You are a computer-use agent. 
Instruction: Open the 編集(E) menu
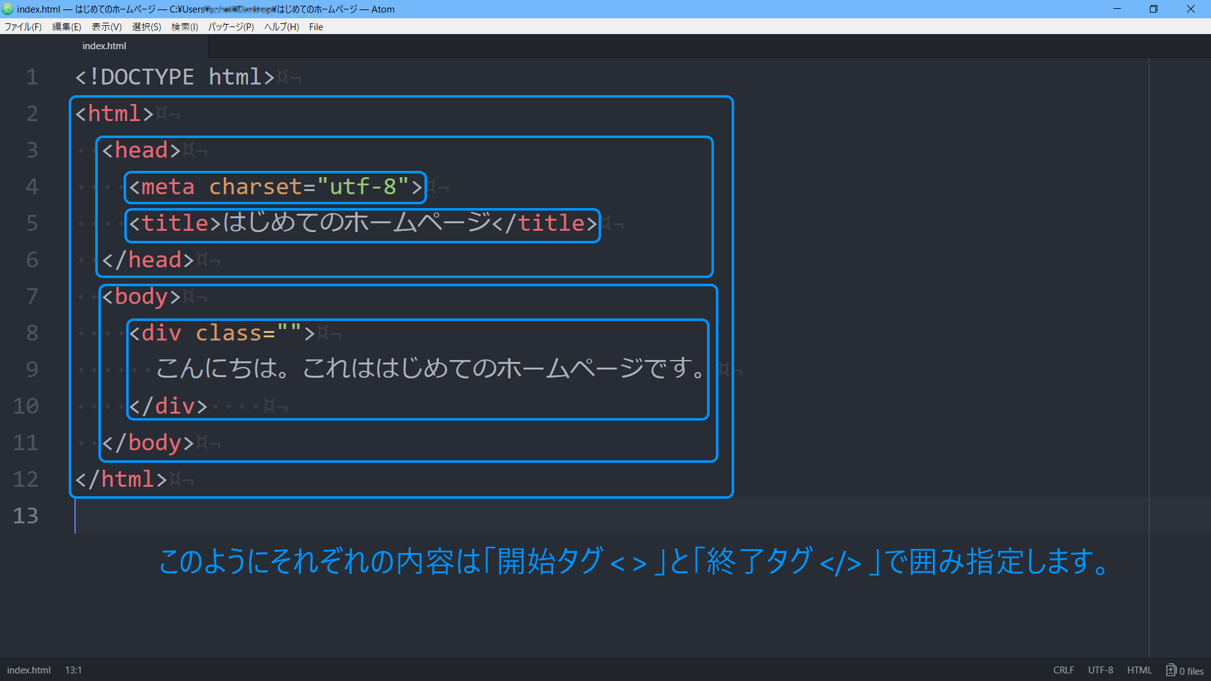coord(66,26)
